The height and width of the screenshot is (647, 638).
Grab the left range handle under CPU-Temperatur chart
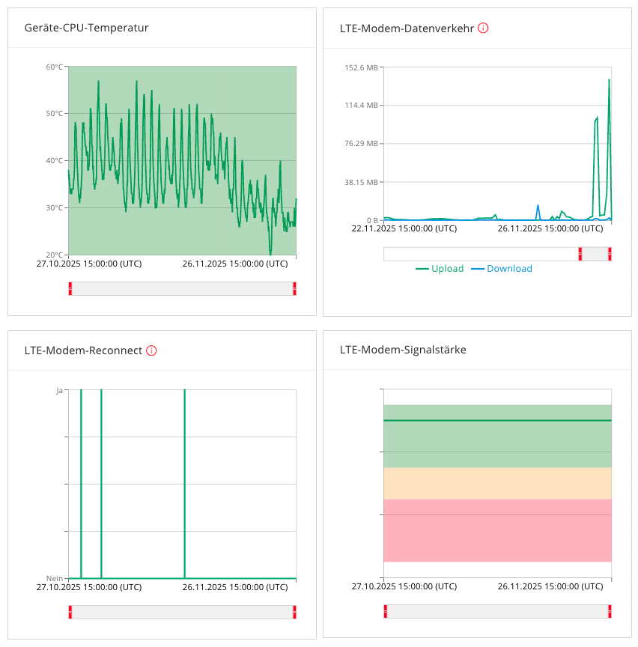(x=70, y=288)
